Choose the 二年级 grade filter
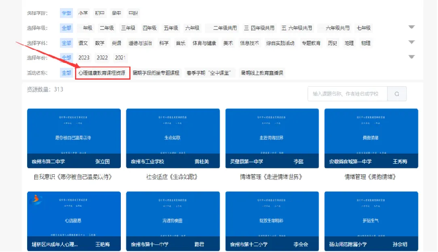The image size is (438, 252). click(107, 28)
